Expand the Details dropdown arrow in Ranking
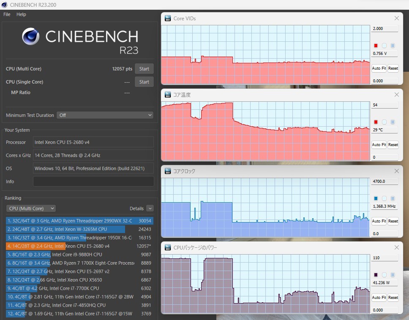 150,209
